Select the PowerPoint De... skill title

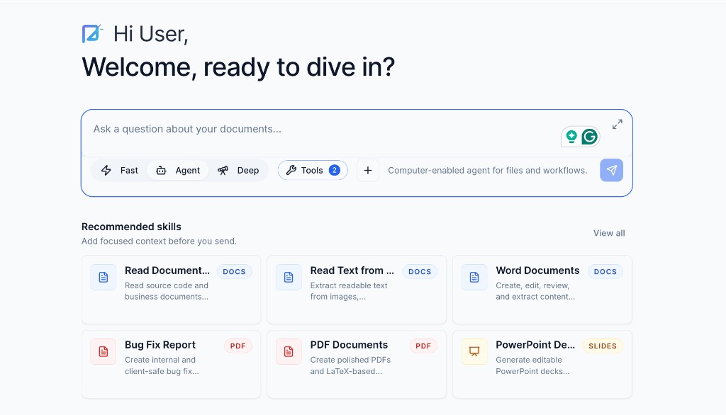pos(535,345)
